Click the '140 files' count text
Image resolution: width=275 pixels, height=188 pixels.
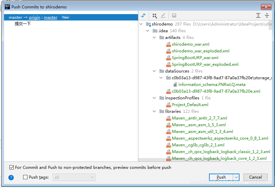coord(178,31)
